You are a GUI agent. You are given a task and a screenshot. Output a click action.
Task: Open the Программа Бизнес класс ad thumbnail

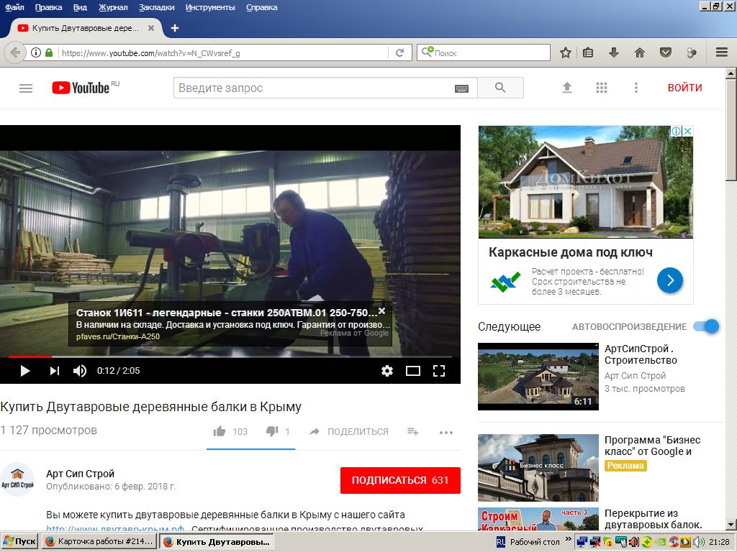coord(538,467)
